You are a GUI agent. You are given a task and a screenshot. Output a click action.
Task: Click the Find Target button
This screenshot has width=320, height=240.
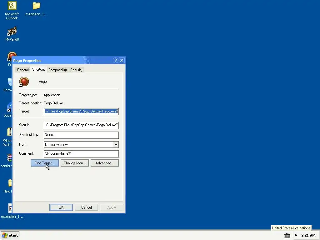click(x=44, y=163)
